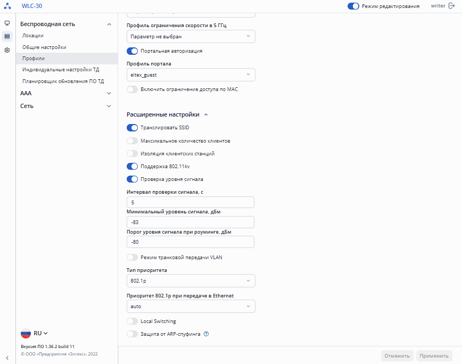
Task: Click the logout icon next to writer
Action: point(452,6)
